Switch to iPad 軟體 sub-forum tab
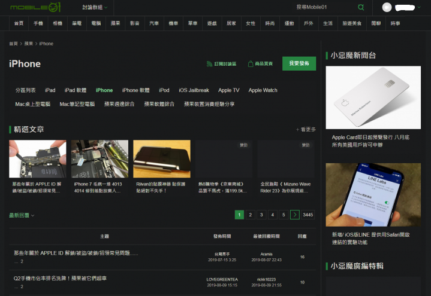 [76, 90]
